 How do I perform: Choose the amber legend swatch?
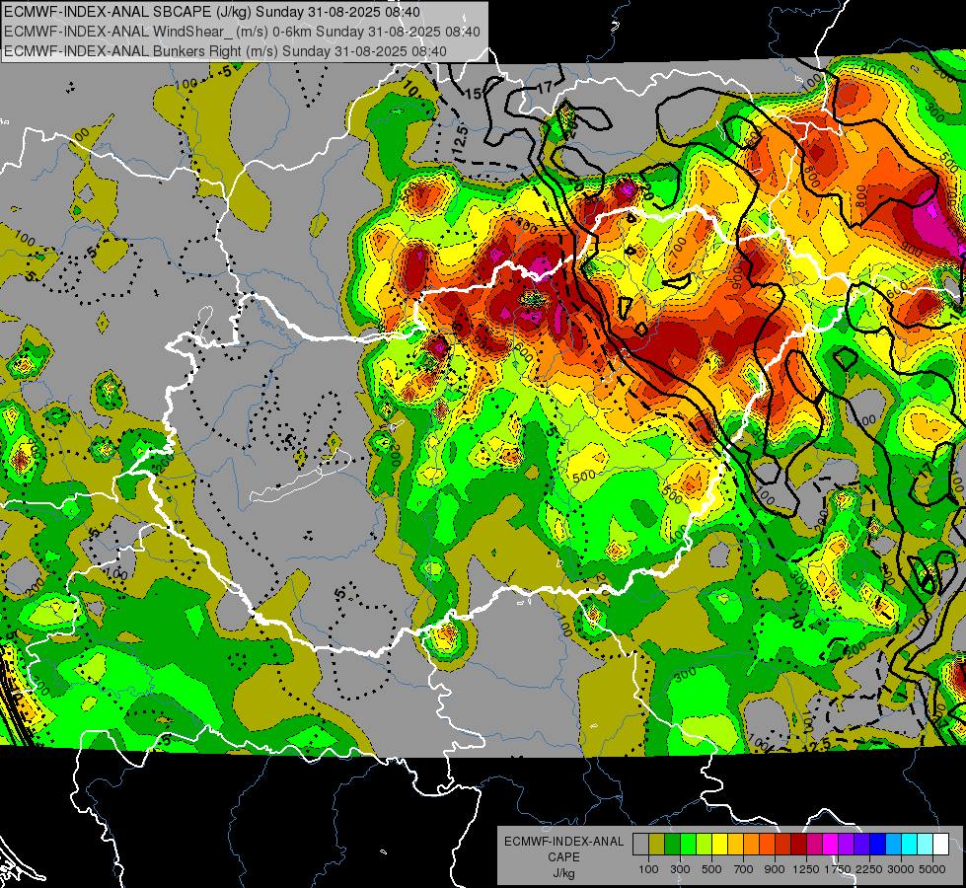[x=735, y=844]
